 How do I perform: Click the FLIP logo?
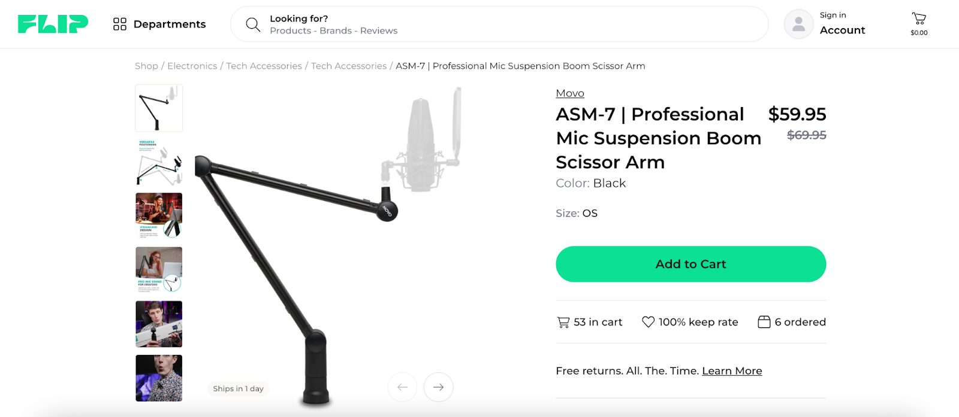click(x=52, y=24)
